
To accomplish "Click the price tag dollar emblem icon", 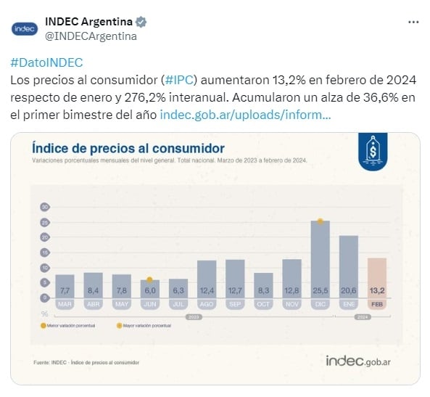I will coord(373,151).
